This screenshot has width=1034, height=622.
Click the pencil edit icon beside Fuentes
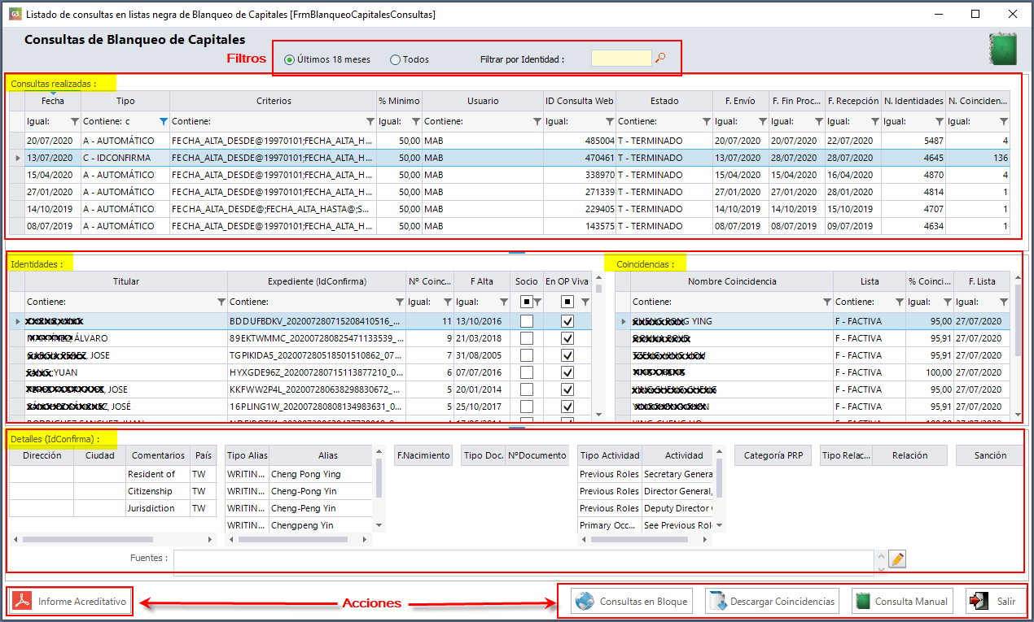(x=897, y=559)
